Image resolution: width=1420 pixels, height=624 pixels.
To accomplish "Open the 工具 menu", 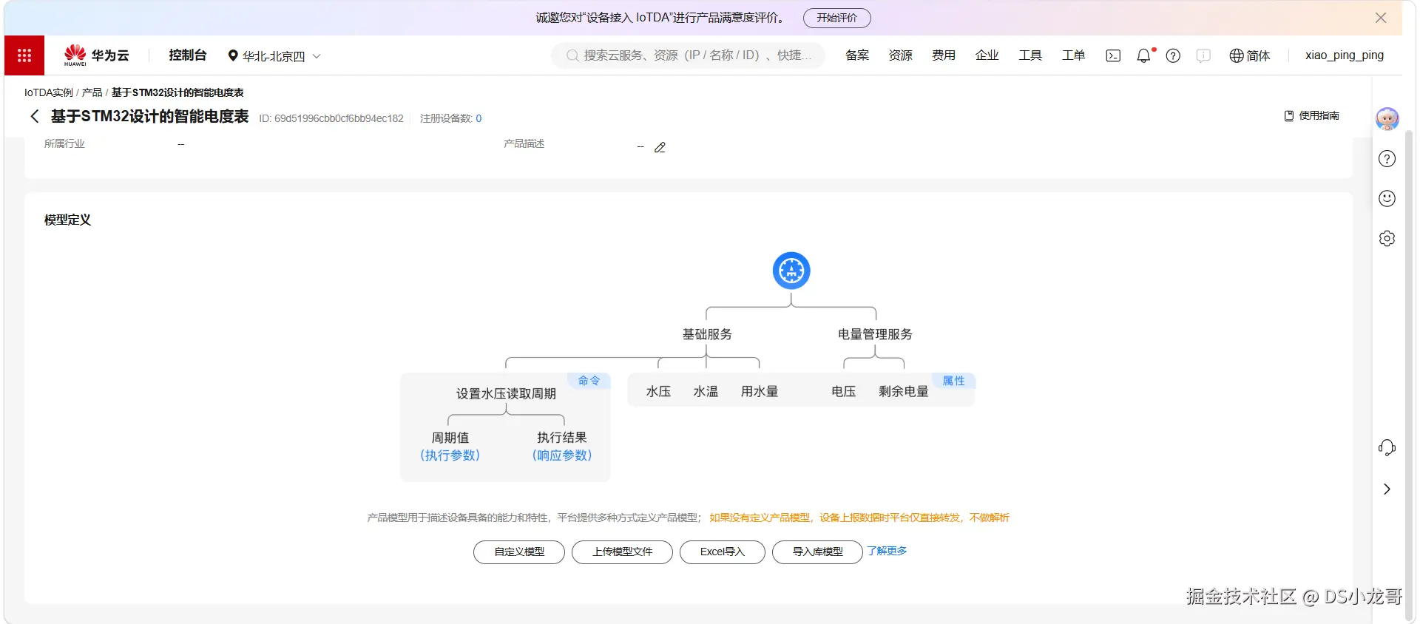I will click(1030, 55).
